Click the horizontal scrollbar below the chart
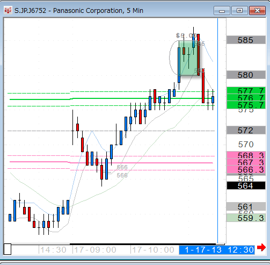The width and height of the screenshot is (270, 265). point(114,244)
